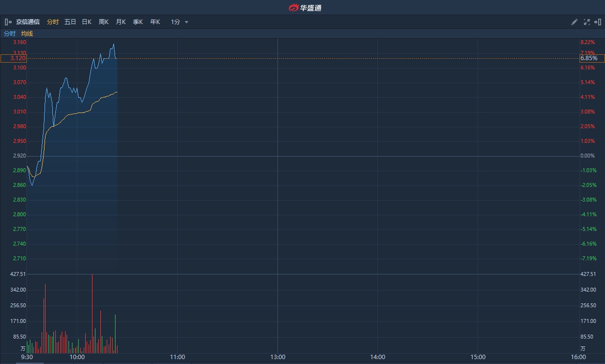Viewport: 605px width, 364px height.
Task: Toggle the 分时 price line legend
Action: click(10, 34)
